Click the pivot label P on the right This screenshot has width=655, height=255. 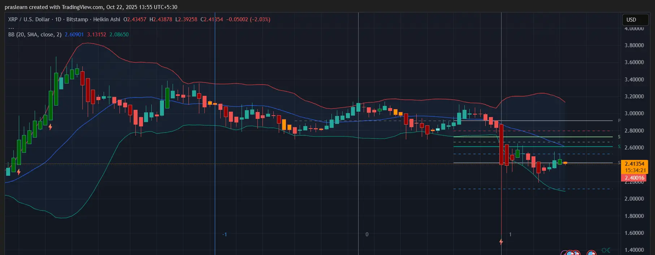coord(619,121)
